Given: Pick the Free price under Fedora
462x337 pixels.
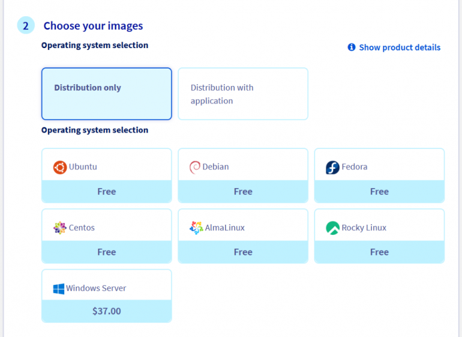Looking at the screenshot, I should [379, 192].
